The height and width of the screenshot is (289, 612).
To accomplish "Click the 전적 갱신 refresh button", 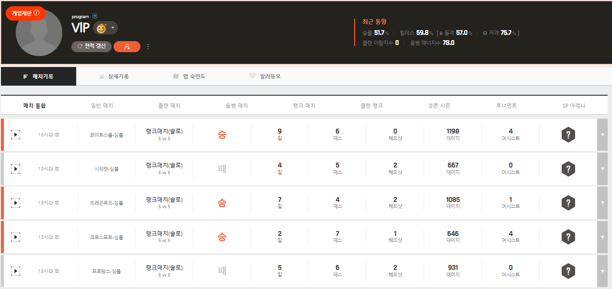I will (92, 46).
